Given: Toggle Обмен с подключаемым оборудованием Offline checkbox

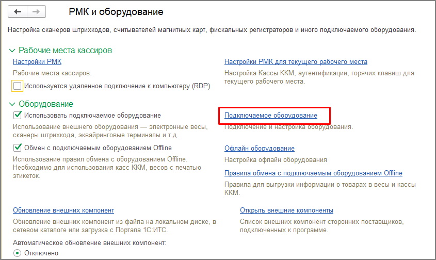Looking at the screenshot, I should [x=18, y=148].
